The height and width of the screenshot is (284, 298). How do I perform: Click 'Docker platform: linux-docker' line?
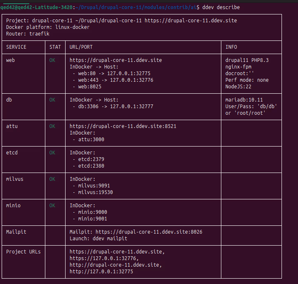[x=48, y=27]
